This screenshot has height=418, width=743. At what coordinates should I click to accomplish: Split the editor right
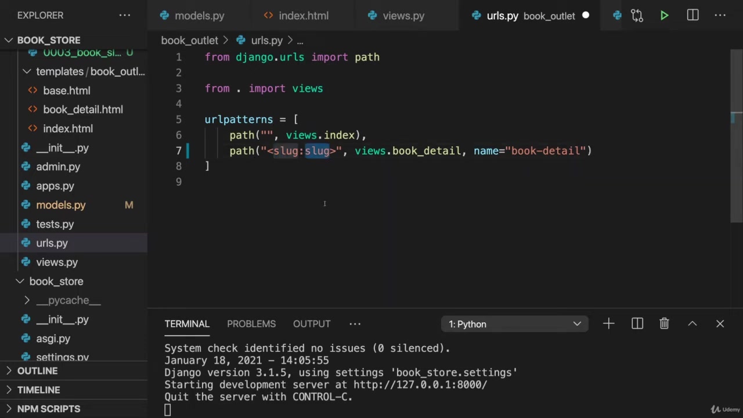click(x=692, y=16)
